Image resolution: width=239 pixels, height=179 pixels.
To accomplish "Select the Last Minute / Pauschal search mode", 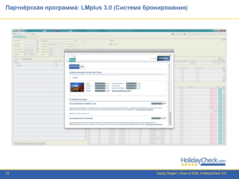I will click(x=19, y=37).
